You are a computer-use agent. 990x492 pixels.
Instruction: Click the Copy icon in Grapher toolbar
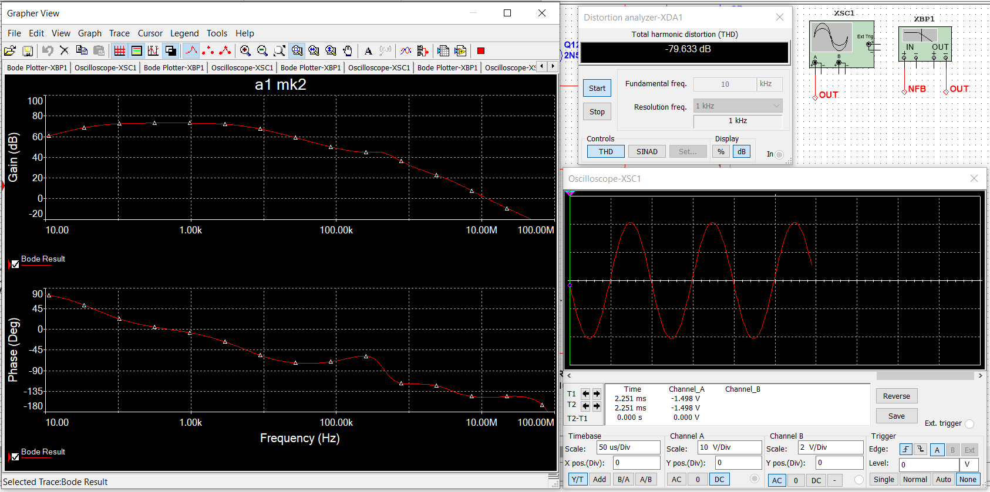82,51
